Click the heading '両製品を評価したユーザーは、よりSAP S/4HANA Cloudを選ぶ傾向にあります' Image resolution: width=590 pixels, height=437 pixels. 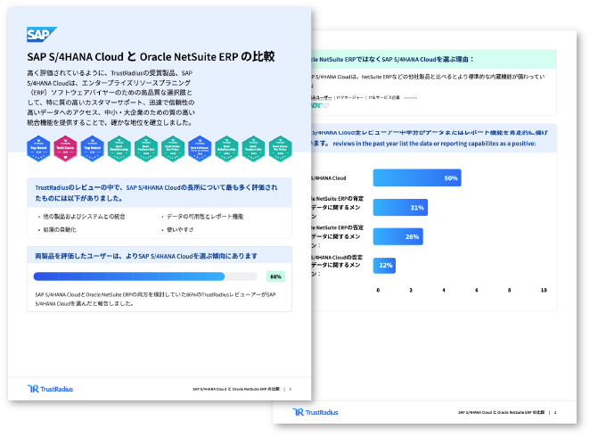[146, 256]
